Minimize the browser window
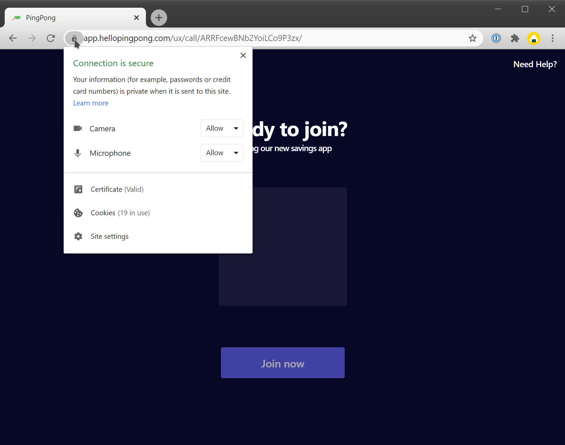 [x=498, y=9]
